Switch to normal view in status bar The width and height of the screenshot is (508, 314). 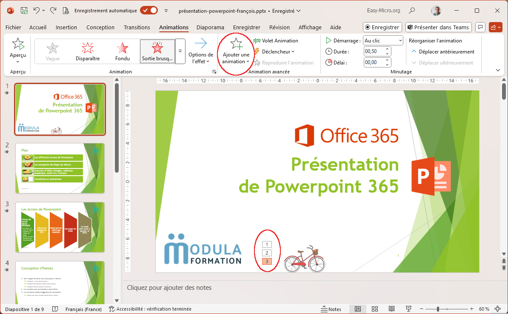[358, 309]
